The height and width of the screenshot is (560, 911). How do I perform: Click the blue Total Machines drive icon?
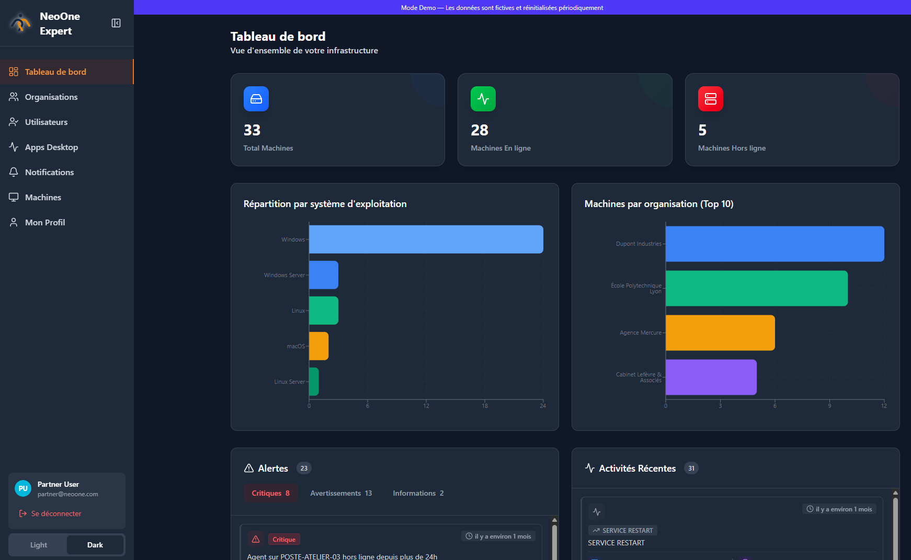[x=256, y=99]
